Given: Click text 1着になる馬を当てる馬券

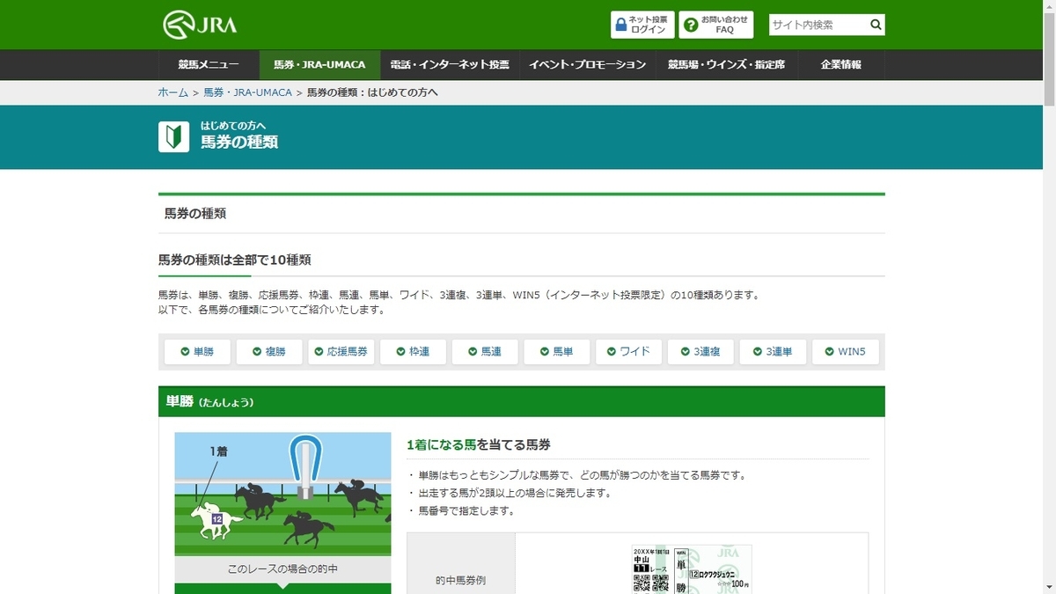Looking at the screenshot, I should click(x=479, y=445).
